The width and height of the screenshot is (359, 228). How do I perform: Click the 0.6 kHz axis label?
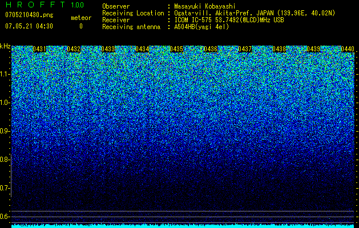click(5, 217)
